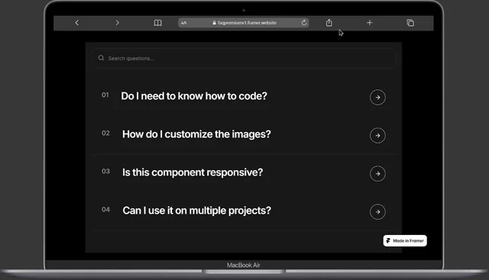Click the number label 03
489x280 pixels.
105,172
